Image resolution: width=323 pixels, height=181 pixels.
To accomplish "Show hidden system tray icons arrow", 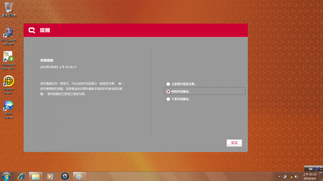I will (279, 176).
